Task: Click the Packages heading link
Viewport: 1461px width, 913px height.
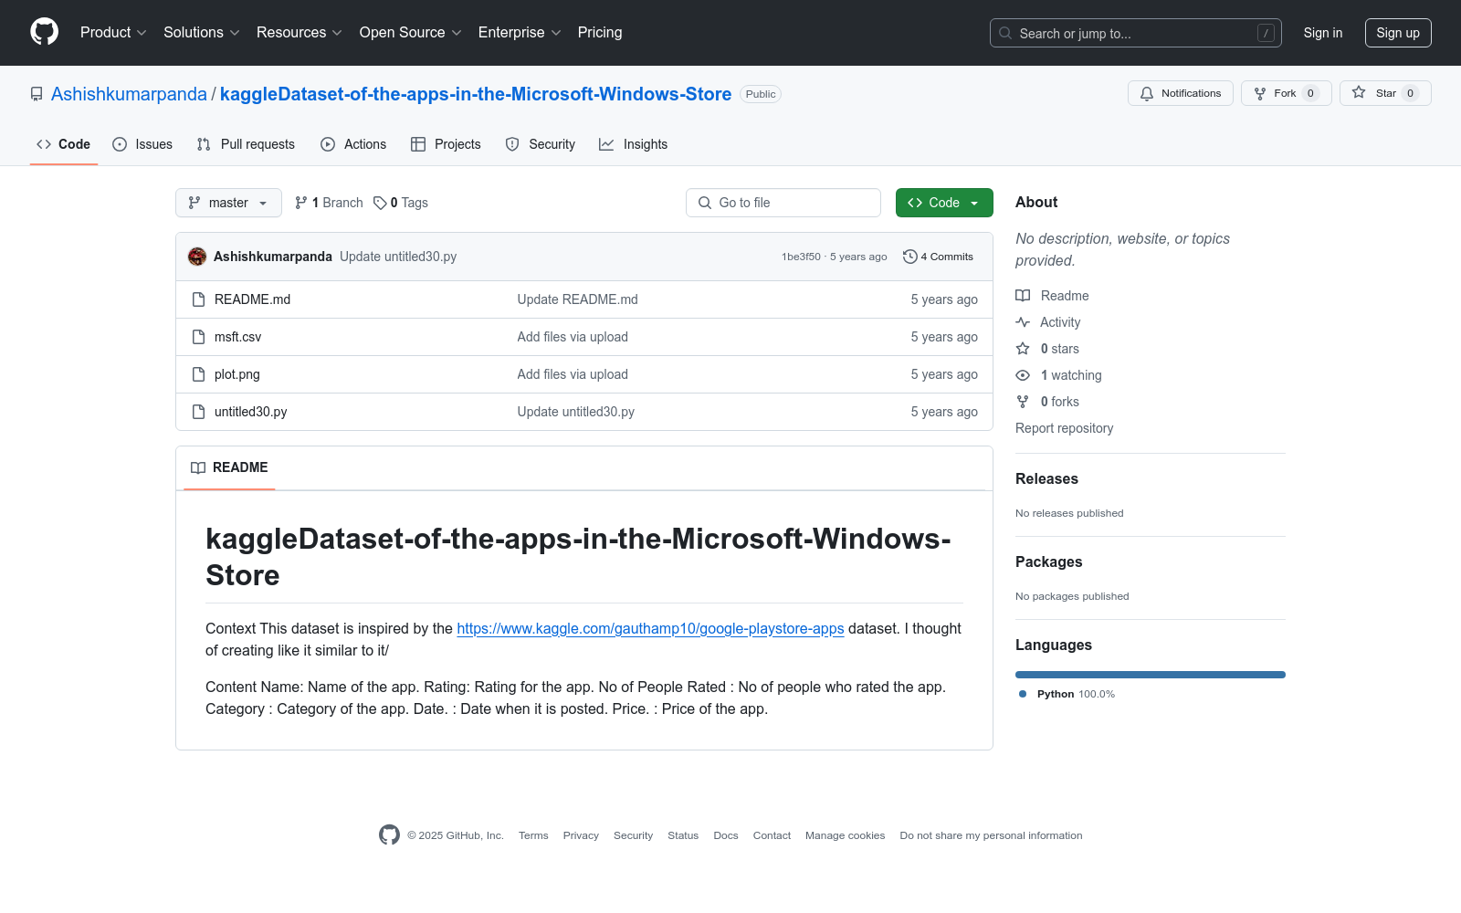Action: pyautogui.click(x=1049, y=561)
